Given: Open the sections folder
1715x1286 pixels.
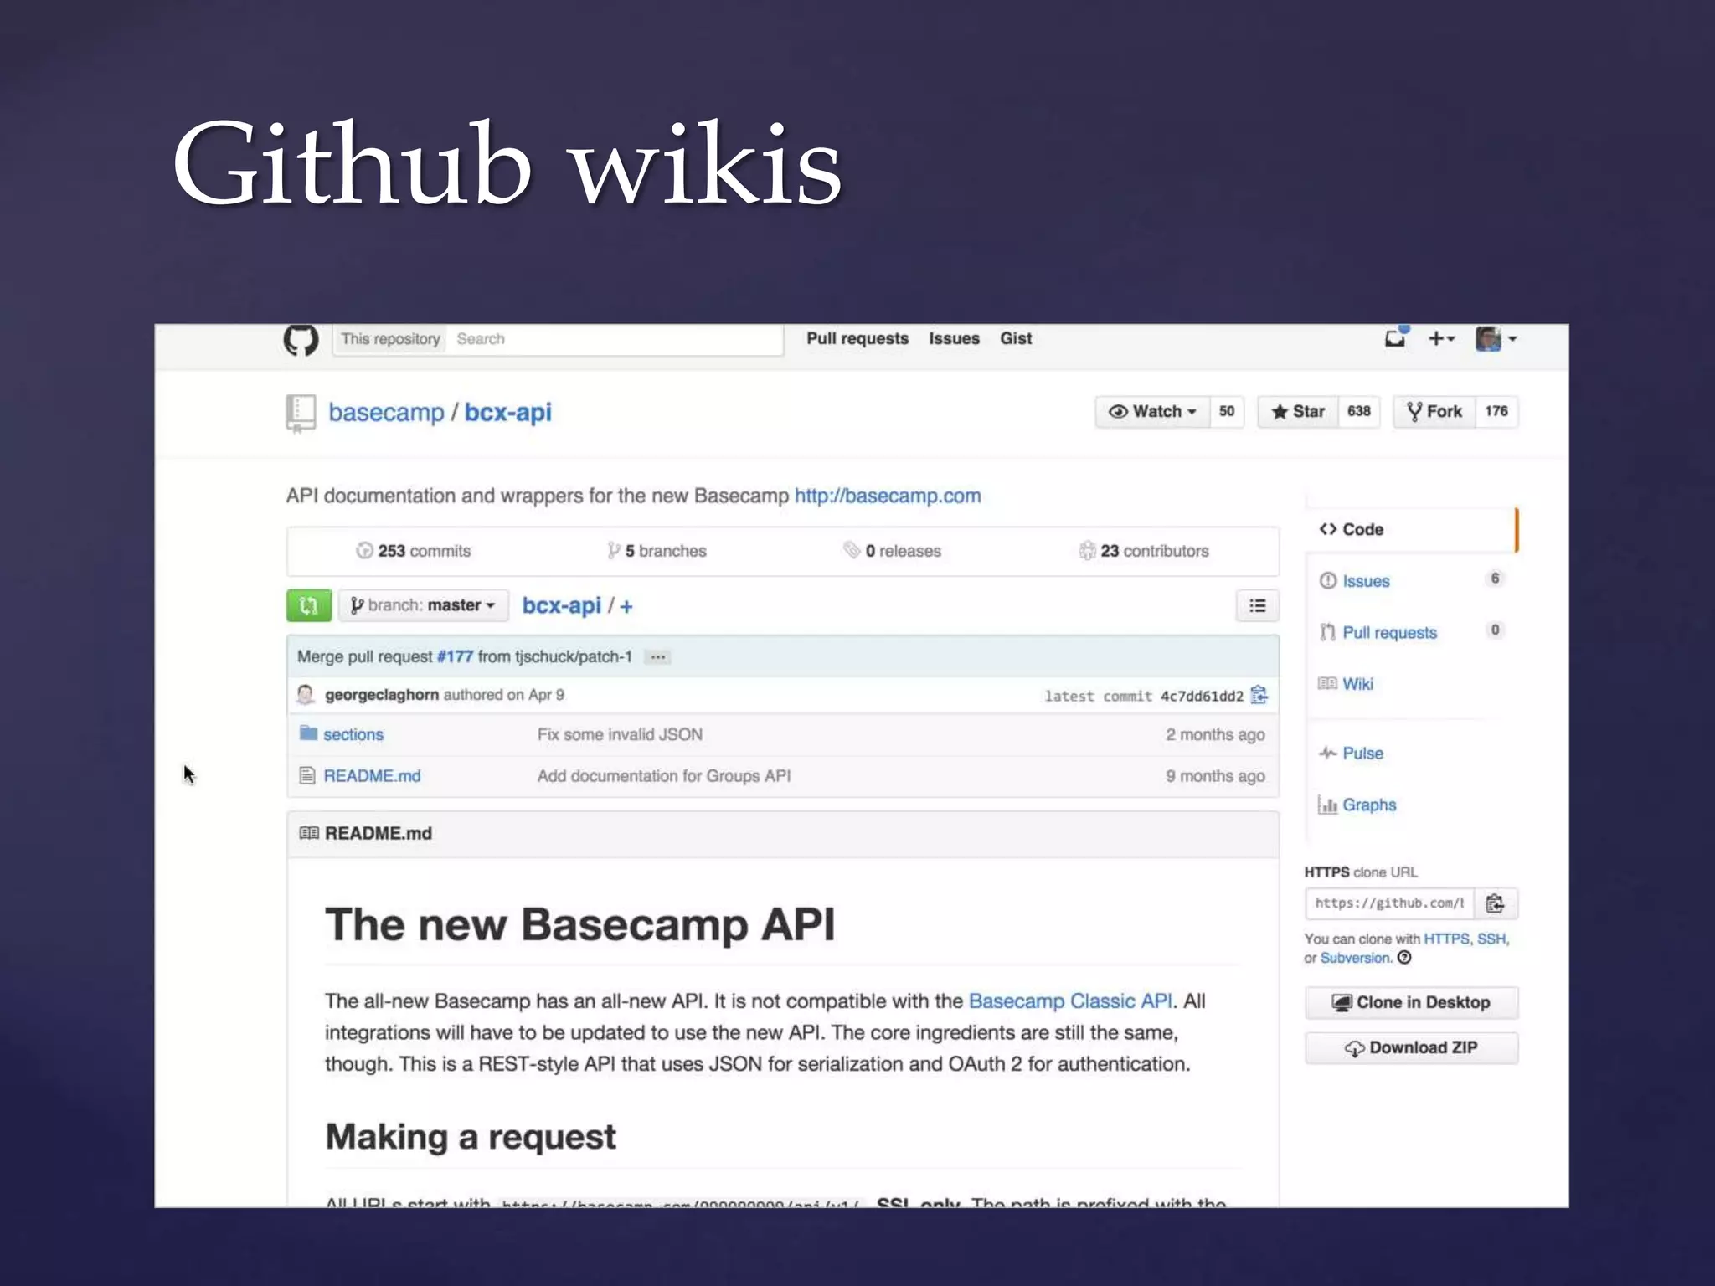Looking at the screenshot, I should click(x=353, y=734).
